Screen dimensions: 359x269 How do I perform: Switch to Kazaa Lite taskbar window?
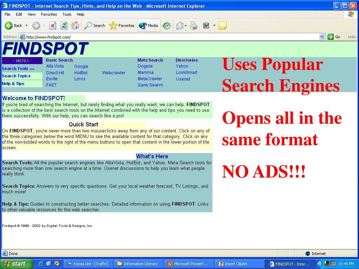(88, 264)
